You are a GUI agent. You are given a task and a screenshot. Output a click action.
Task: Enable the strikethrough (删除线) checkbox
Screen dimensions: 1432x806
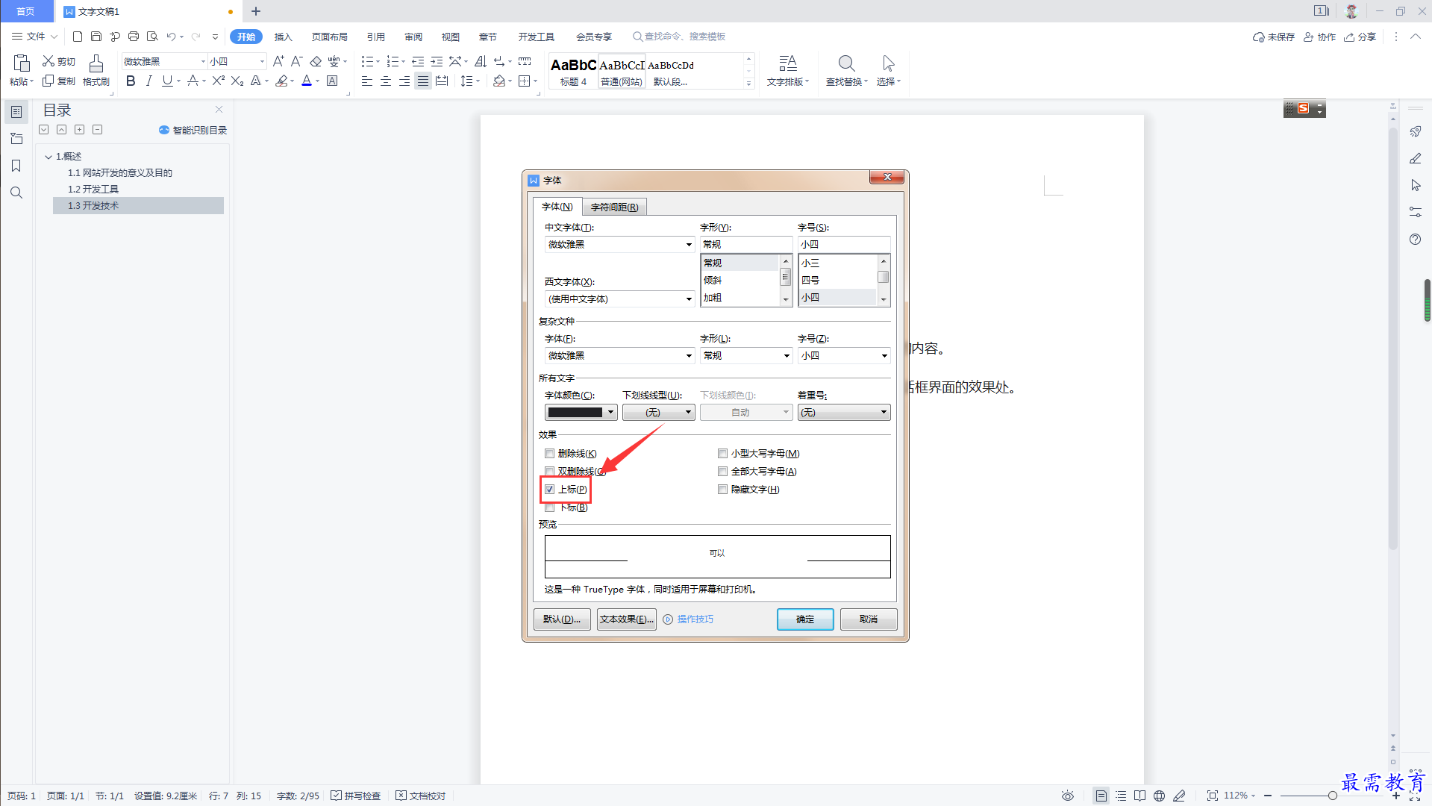point(550,454)
